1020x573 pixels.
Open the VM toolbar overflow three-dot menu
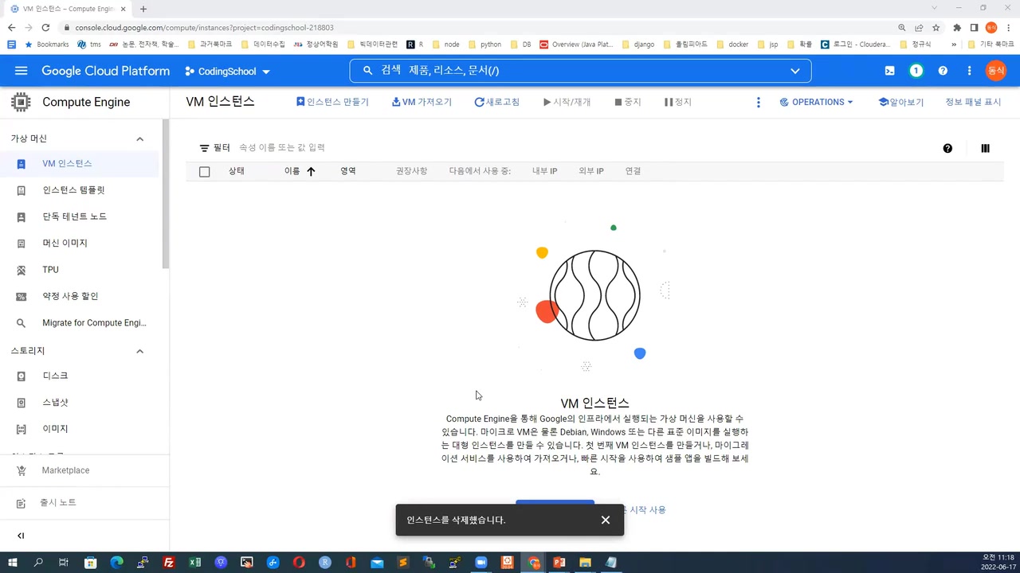pyautogui.click(x=758, y=102)
